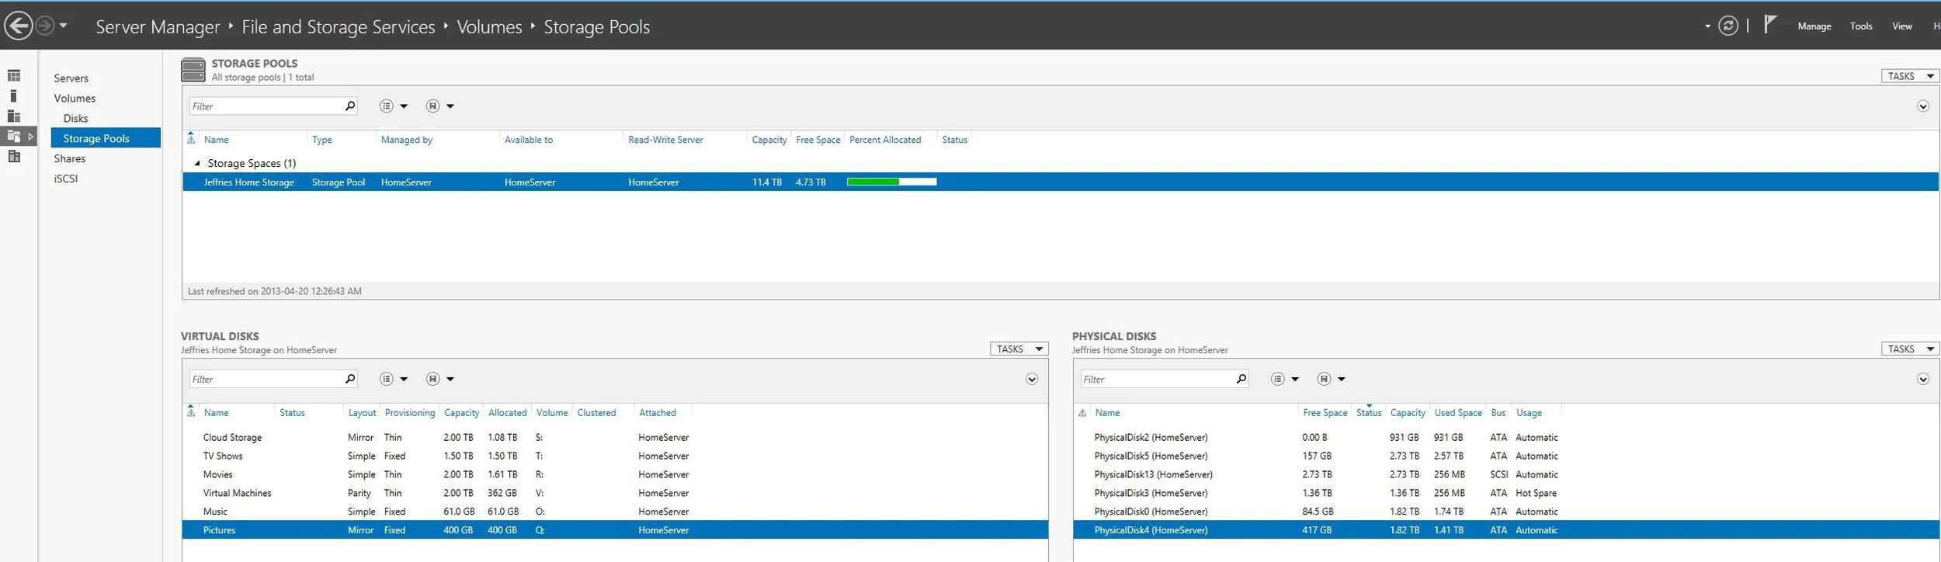1941x562 pixels.
Task: Select PhysicalDisk13 (HomeServer) row
Action: [1506, 475]
